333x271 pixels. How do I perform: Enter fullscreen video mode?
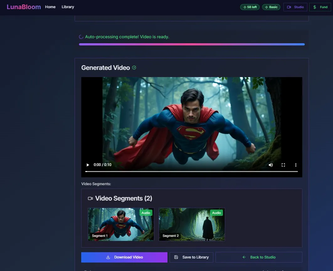(x=283, y=165)
